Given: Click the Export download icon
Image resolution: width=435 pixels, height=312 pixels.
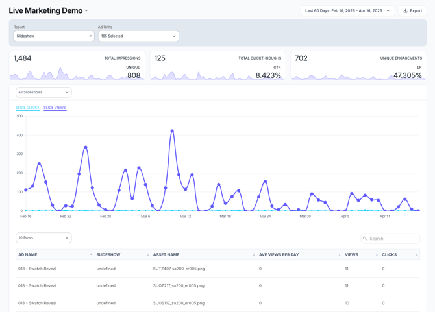Looking at the screenshot, I should [x=406, y=11].
